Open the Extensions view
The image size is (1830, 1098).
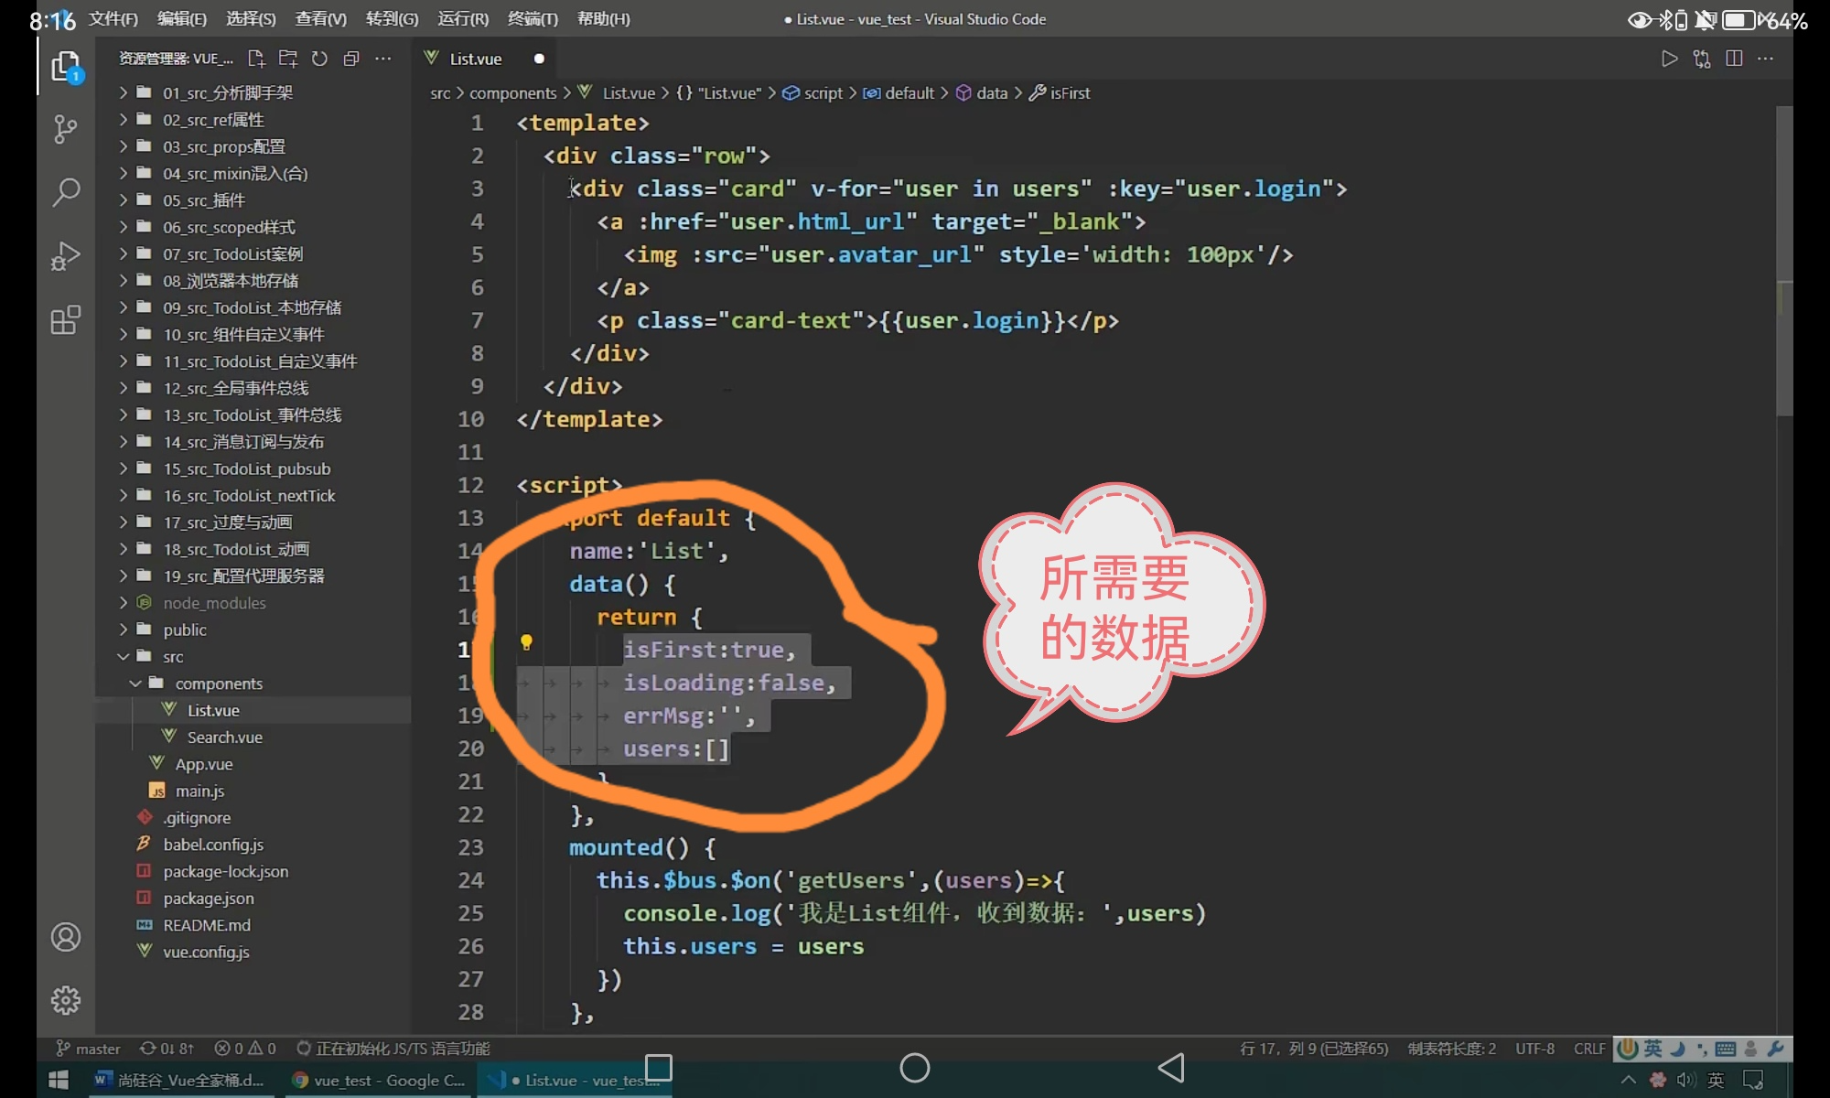tap(65, 320)
